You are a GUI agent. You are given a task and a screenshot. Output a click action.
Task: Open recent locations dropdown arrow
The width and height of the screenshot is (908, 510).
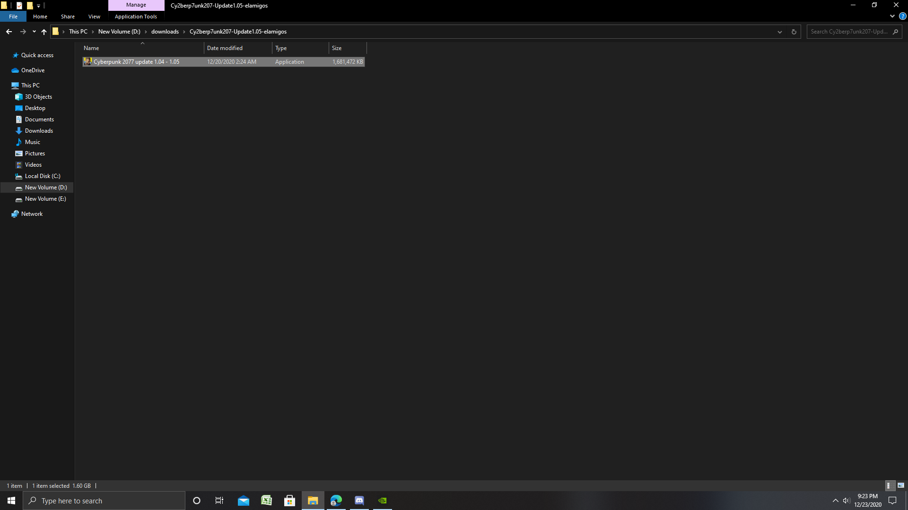(34, 32)
